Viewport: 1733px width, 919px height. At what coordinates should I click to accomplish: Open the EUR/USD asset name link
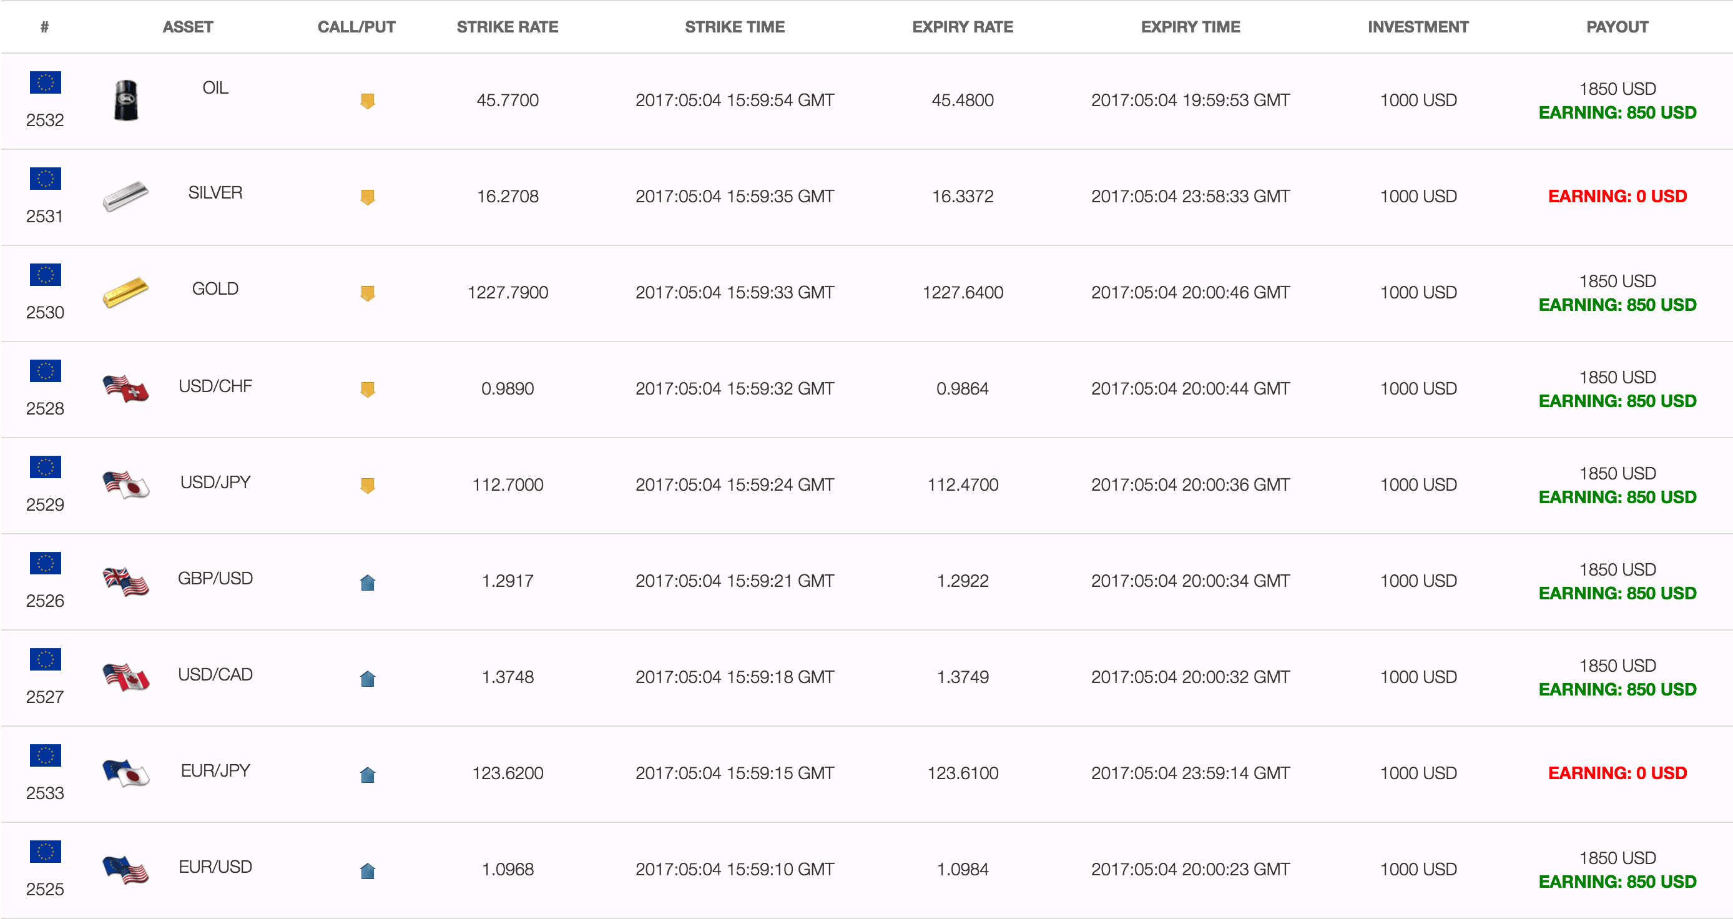click(x=215, y=867)
